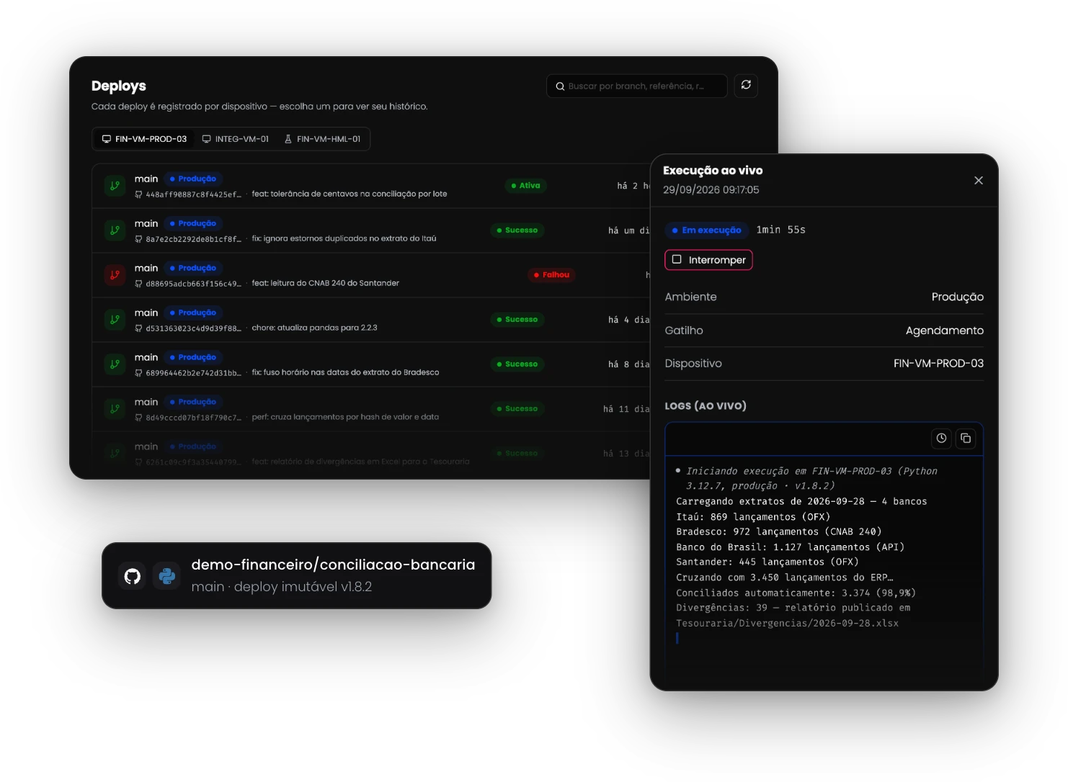Select the FIN-VM-PROD-03 device tab

pyautogui.click(x=144, y=139)
